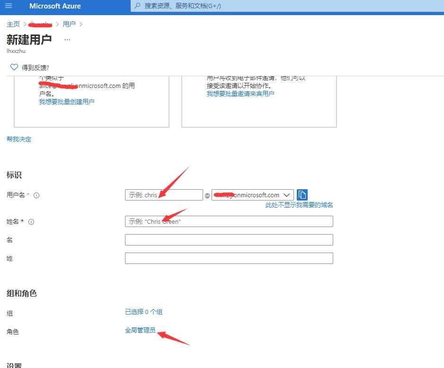Go to 主页 breadcrumb
This screenshot has height=368, width=444.
coord(13,24)
